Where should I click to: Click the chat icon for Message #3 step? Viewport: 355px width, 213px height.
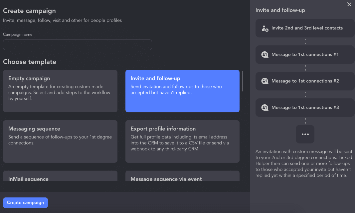(x=265, y=108)
